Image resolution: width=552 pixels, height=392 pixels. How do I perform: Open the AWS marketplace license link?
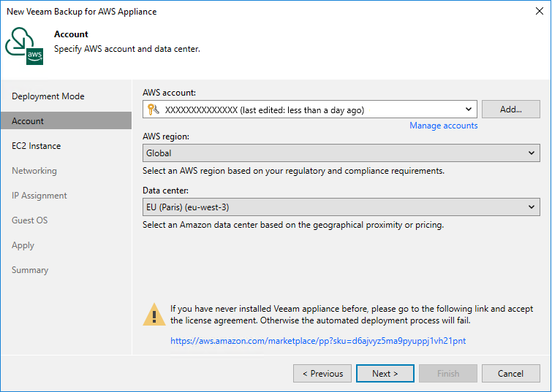click(318, 341)
